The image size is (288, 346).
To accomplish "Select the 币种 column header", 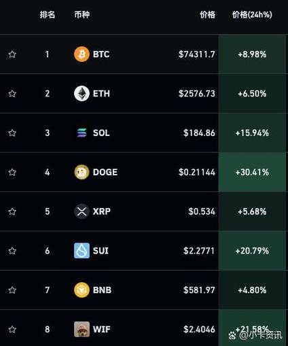I will pyautogui.click(x=82, y=15).
